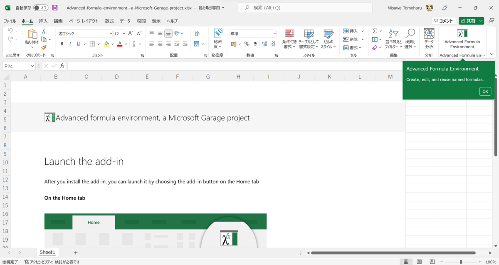This screenshot has height=265, width=499.
Task: Click the fill color yellow swatch icon
Action: tap(106, 44)
